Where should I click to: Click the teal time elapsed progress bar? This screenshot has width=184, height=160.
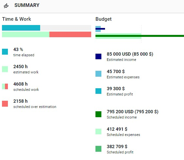21,28
